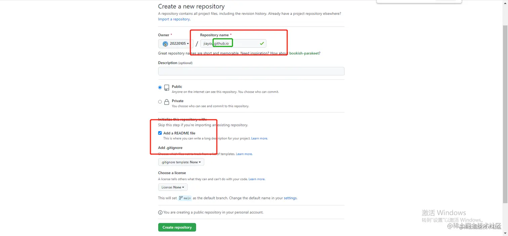508x236 pixels.
Task: Click the main branch icon label
Action: pyautogui.click(x=185, y=198)
